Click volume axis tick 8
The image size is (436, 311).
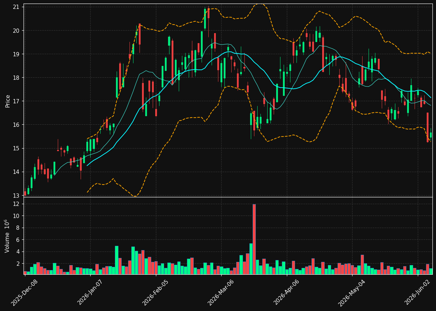point(18,228)
